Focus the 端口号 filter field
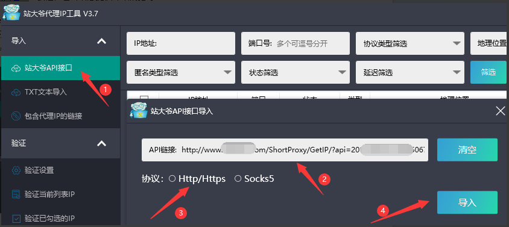This screenshot has width=509, height=227. coord(296,43)
